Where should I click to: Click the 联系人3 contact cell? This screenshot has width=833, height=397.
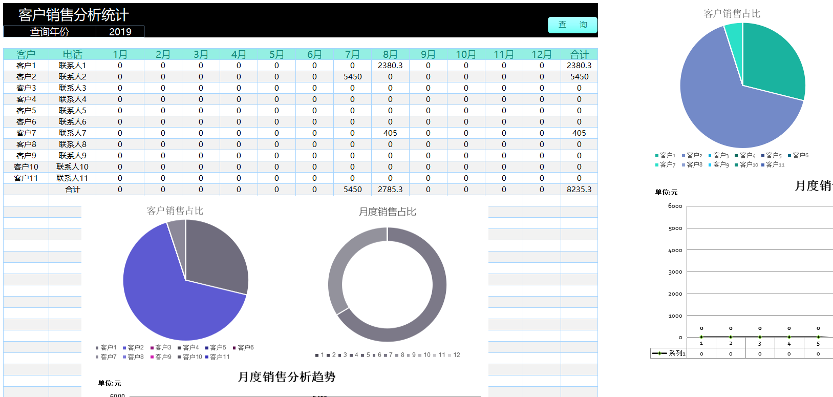click(x=73, y=88)
